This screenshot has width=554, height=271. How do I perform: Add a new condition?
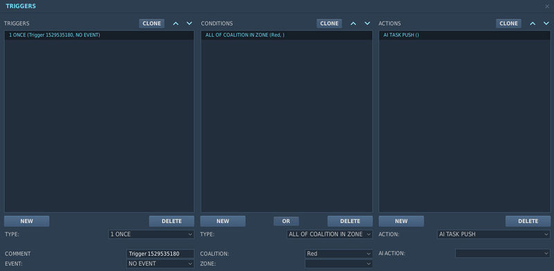coord(223,221)
